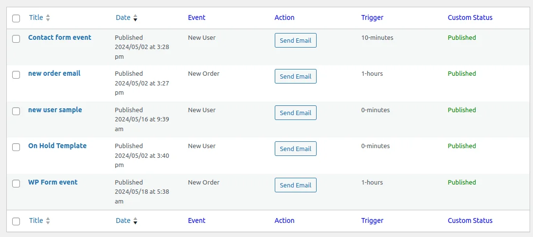Hit Send Email for new user sample

(295, 113)
